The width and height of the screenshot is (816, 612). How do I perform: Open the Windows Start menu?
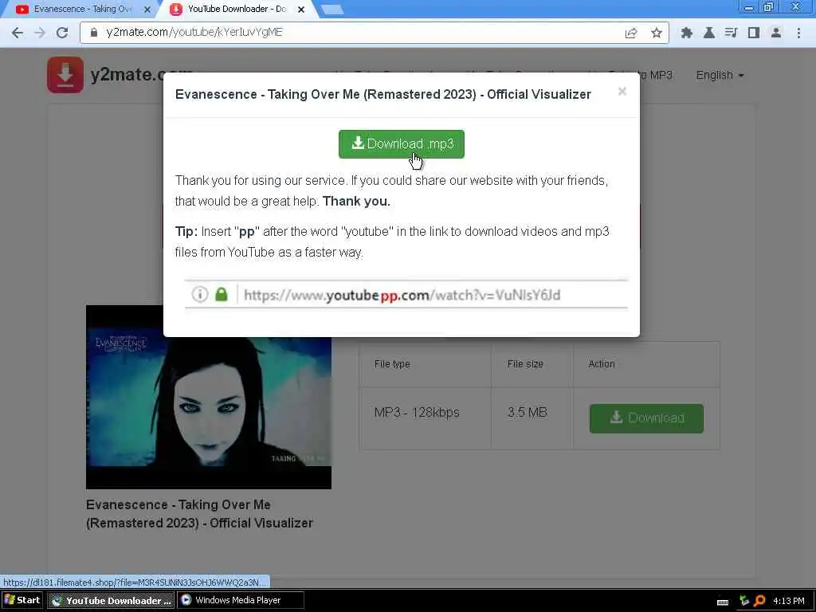pos(22,600)
